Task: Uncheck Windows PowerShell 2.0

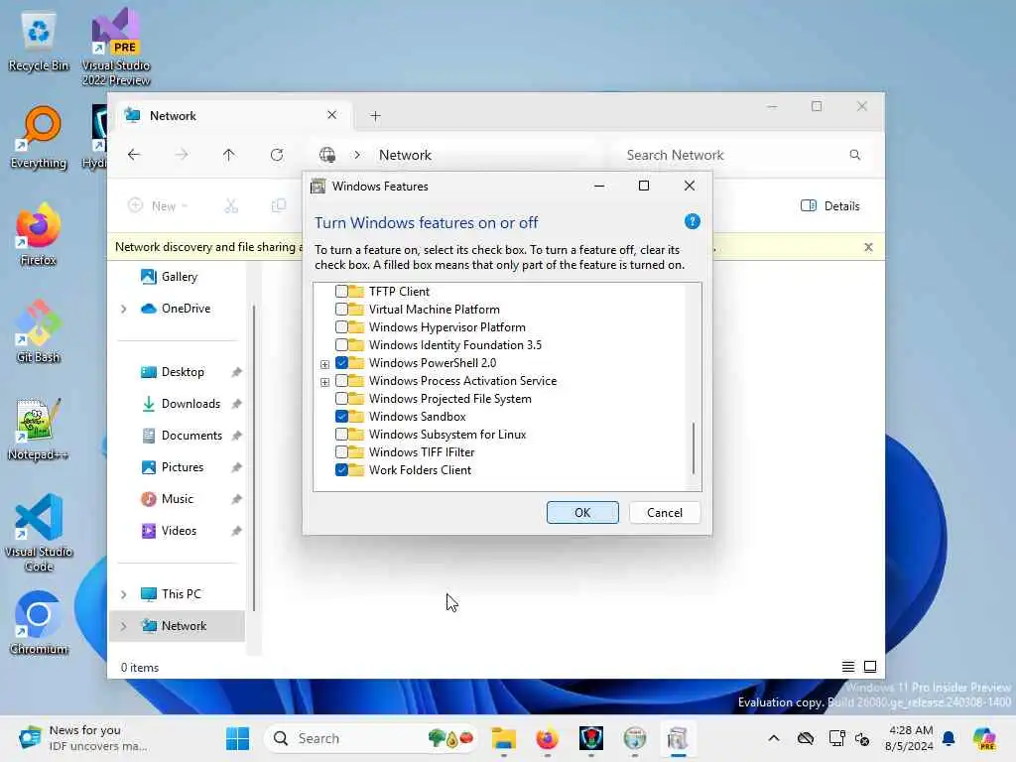Action: point(341,363)
